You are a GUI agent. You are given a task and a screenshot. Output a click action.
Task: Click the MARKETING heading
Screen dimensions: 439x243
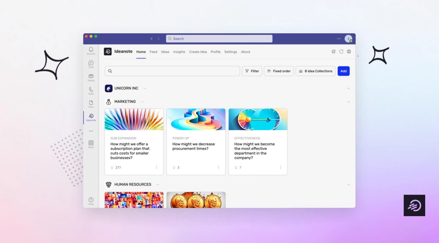tap(125, 102)
